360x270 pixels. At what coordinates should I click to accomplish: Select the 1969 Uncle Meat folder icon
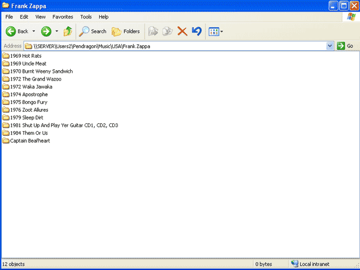point(6,64)
